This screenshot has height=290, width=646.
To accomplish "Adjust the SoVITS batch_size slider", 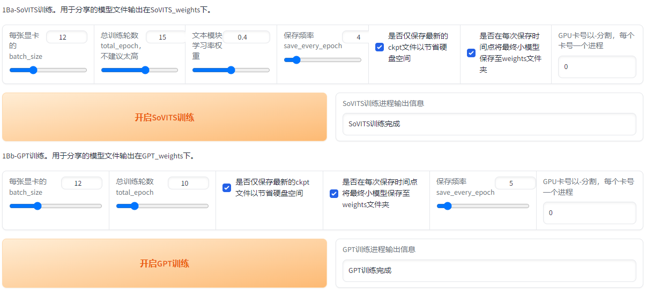I will click(48, 70).
